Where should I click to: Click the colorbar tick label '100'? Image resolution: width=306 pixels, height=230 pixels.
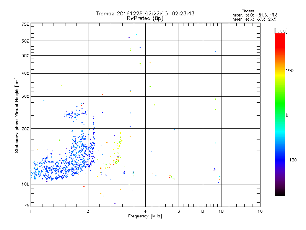290,71
